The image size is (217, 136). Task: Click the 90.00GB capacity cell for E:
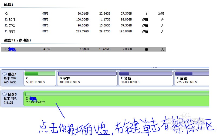tap(83, 25)
